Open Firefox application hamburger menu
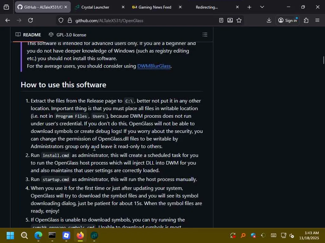Viewport: 325px width, 243px height. pyautogui.click(x=317, y=20)
